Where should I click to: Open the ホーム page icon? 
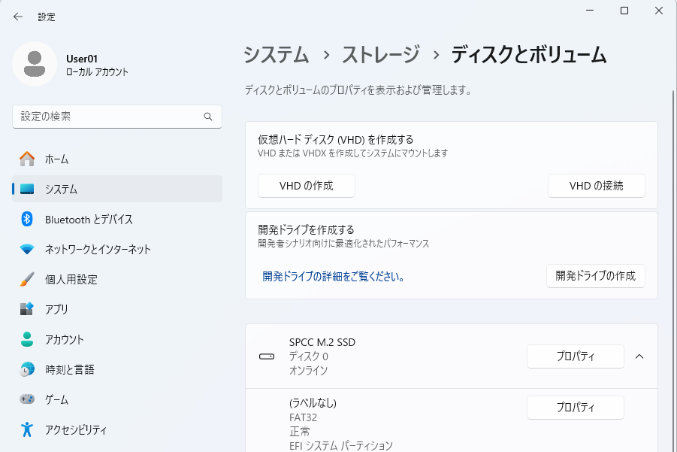point(27,159)
